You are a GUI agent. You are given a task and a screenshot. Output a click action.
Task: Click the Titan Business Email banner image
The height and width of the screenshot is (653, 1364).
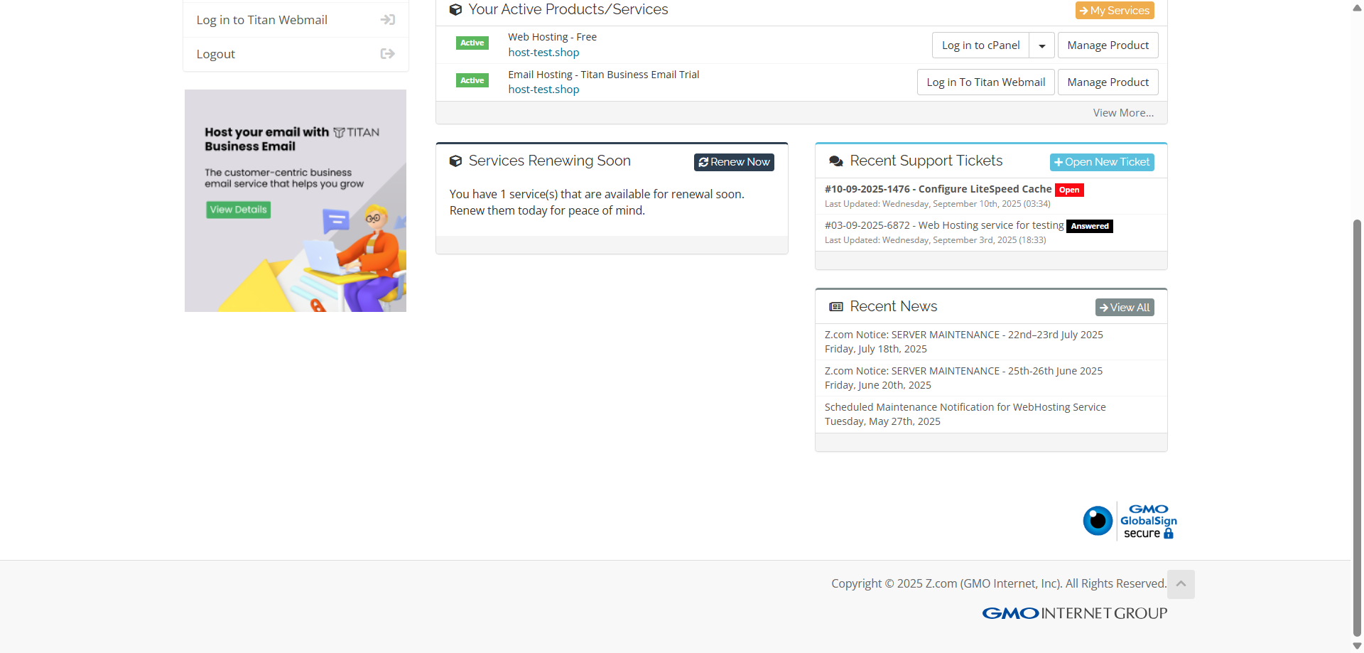point(296,200)
